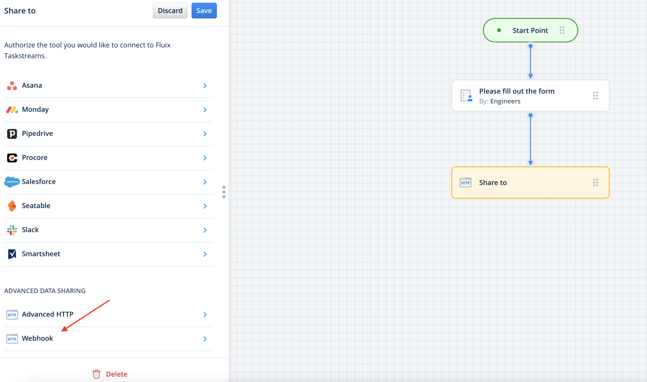Save the Share to settings

204,11
